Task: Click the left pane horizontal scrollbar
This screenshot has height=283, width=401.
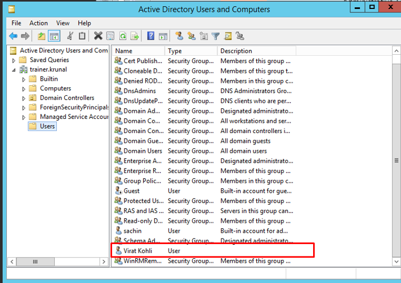Action: pos(56,262)
